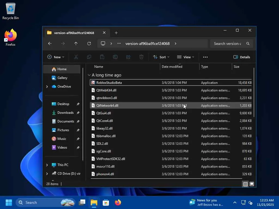Viewport: 279px width, 209px height.
Task: Switch to large thumbnails view toggle
Action: click(x=252, y=184)
